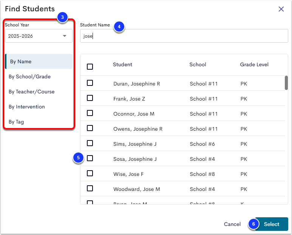
Task: Click the Grade Level column header
Action: coord(254,64)
